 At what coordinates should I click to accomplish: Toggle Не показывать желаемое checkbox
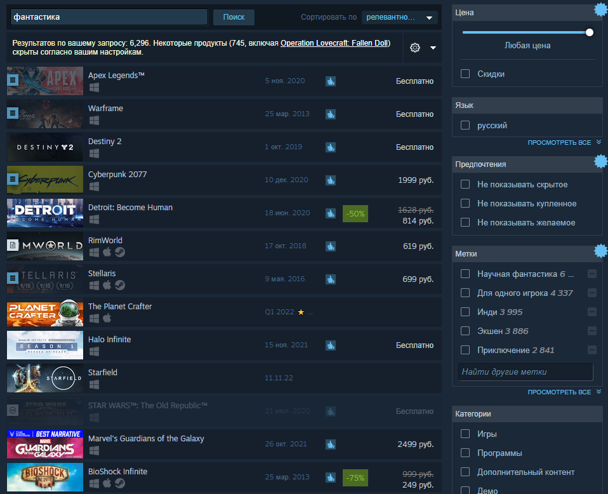click(x=465, y=222)
